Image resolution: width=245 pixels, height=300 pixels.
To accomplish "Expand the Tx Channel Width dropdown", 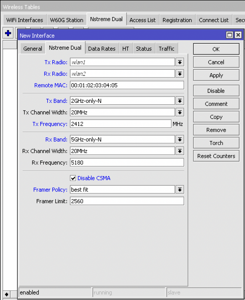I will tap(179, 112).
